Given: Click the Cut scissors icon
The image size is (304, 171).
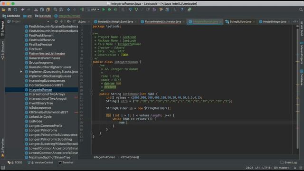Looking at the screenshot, I should [x=36, y=9].
